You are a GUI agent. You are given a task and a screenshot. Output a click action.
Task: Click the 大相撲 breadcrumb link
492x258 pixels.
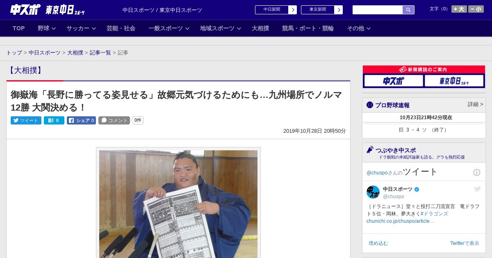75,53
